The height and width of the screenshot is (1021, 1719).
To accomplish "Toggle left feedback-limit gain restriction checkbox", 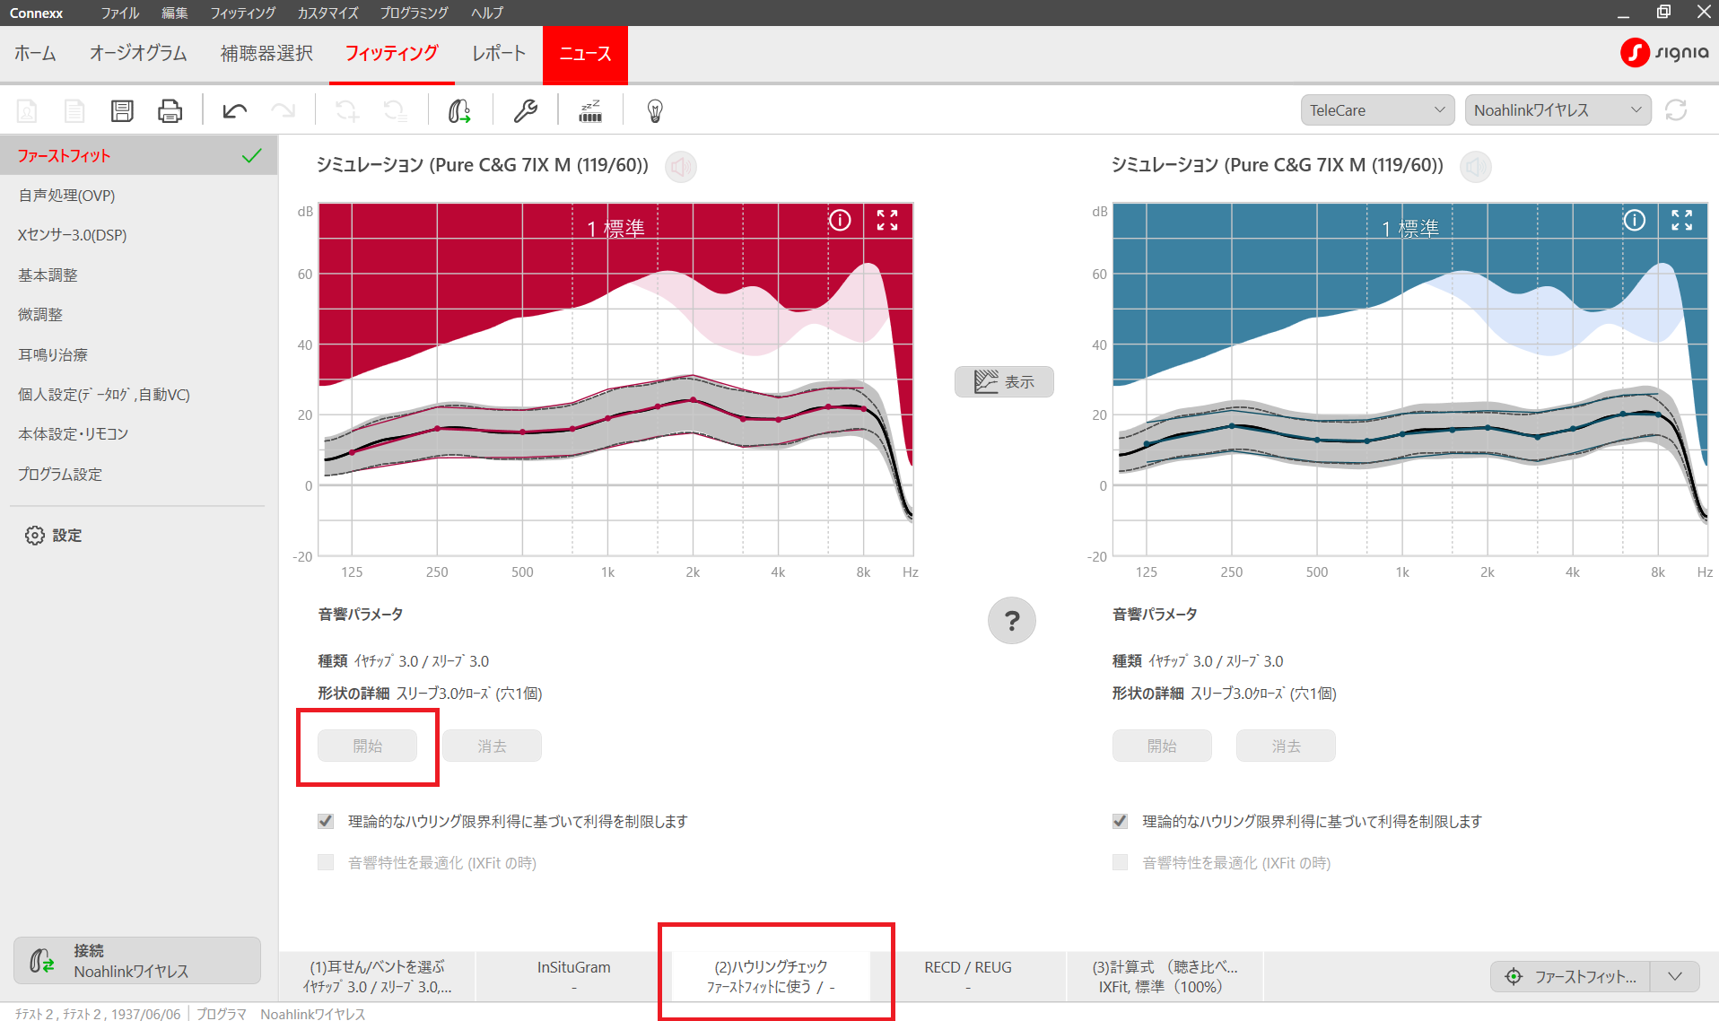I will click(326, 821).
